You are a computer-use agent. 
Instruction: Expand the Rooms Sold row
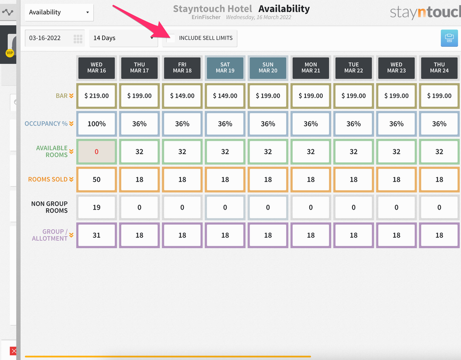coord(71,179)
